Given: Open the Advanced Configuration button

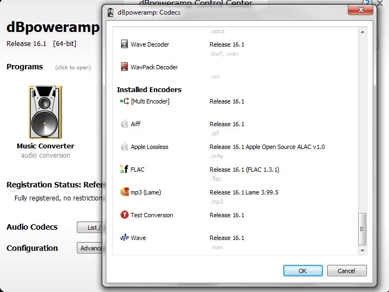Looking at the screenshot, I should click(90, 248).
